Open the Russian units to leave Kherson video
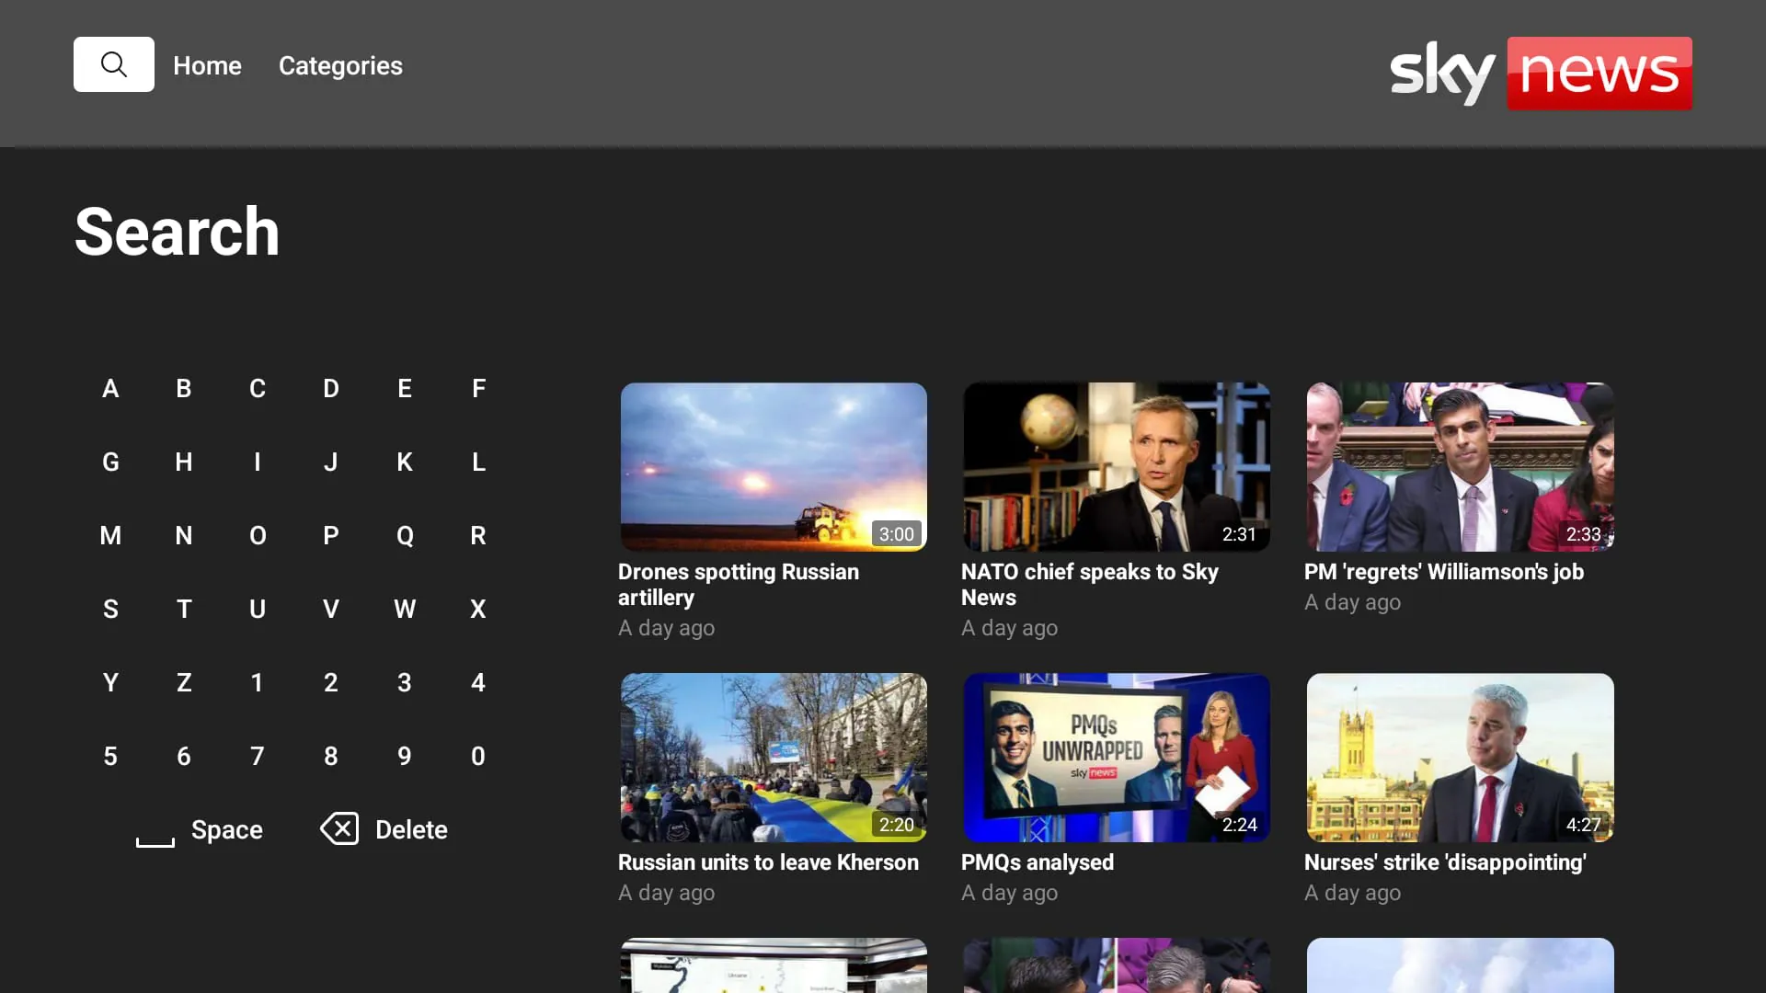 [x=774, y=757]
